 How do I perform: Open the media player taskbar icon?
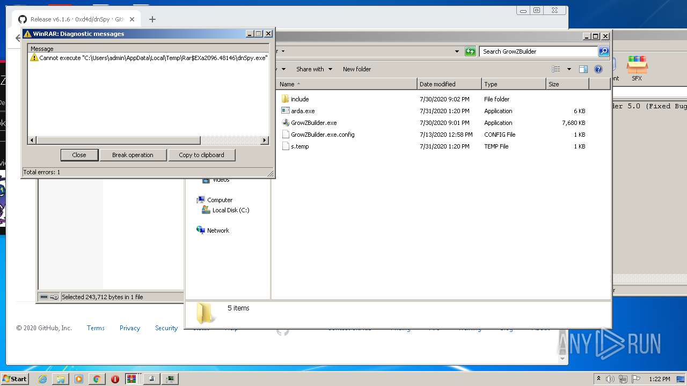point(78,379)
